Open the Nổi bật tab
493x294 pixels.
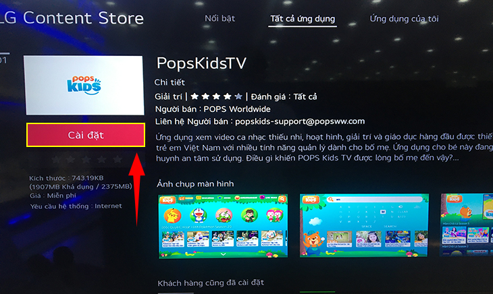[219, 18]
